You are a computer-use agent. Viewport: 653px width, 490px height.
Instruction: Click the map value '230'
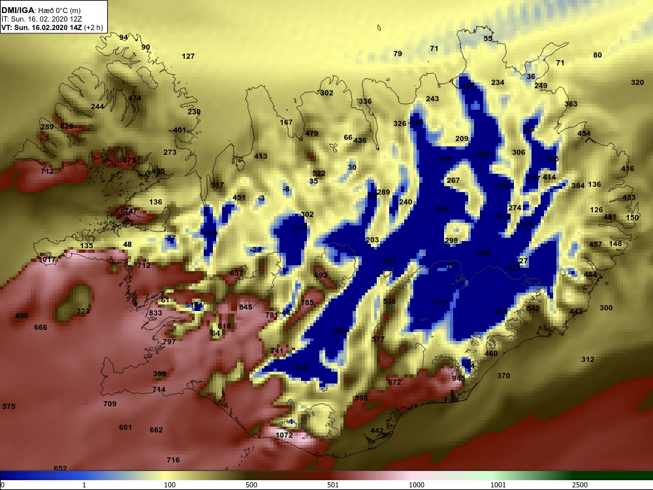click(194, 112)
